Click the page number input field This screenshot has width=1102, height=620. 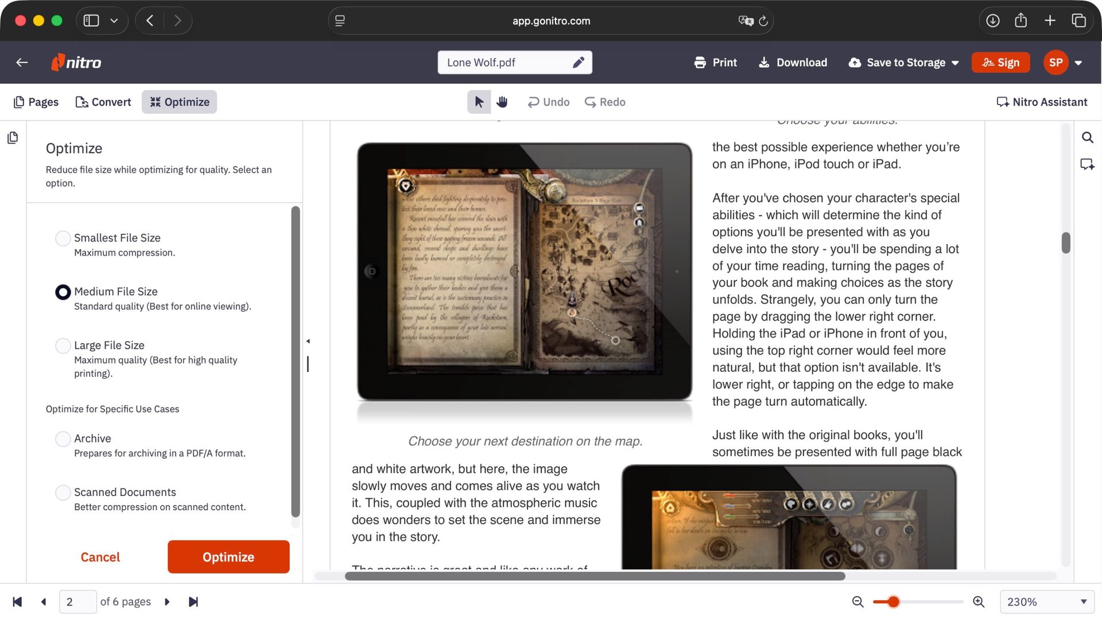(77, 602)
